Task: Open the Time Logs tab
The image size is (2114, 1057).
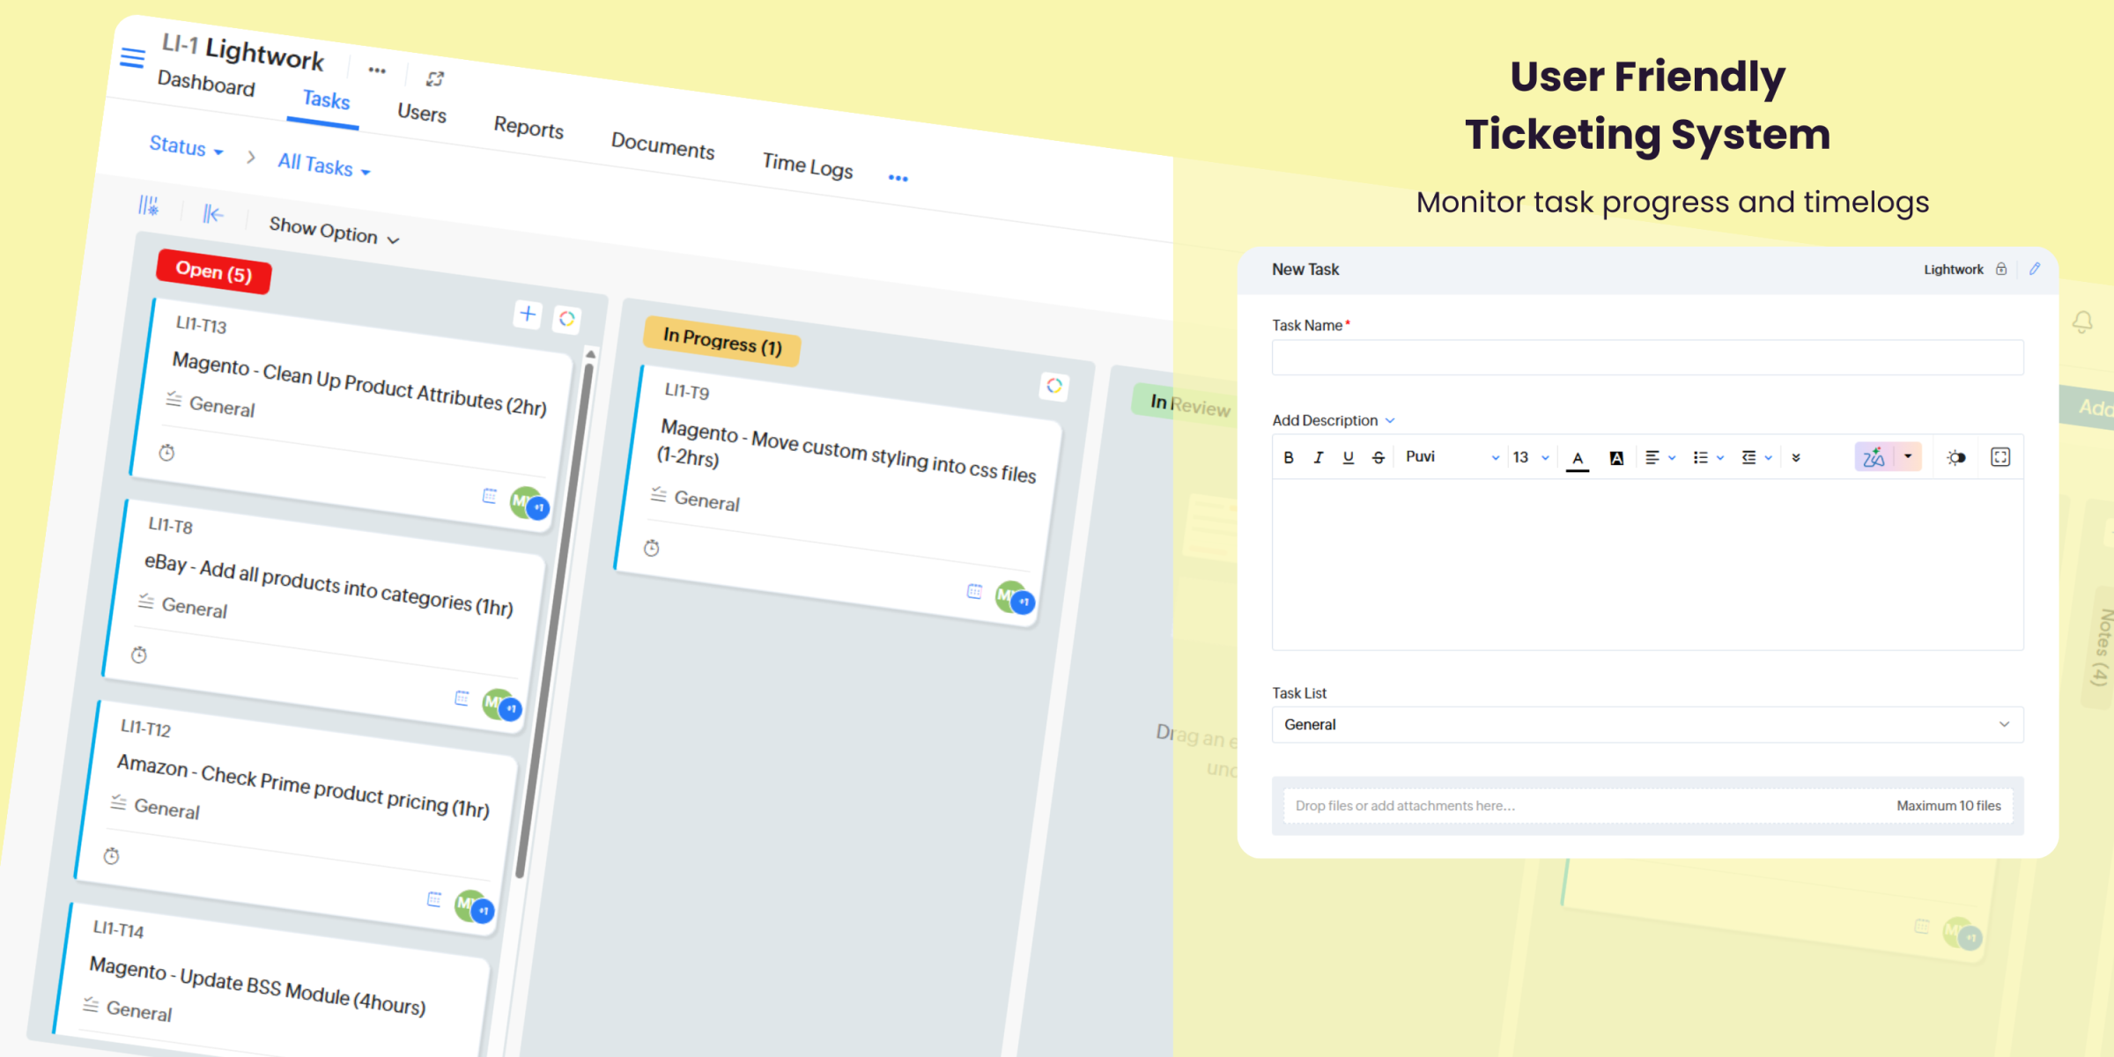Action: 807,165
